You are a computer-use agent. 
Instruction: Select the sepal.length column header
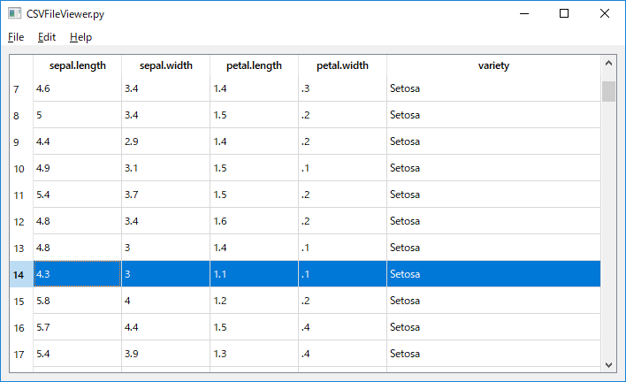coord(78,65)
